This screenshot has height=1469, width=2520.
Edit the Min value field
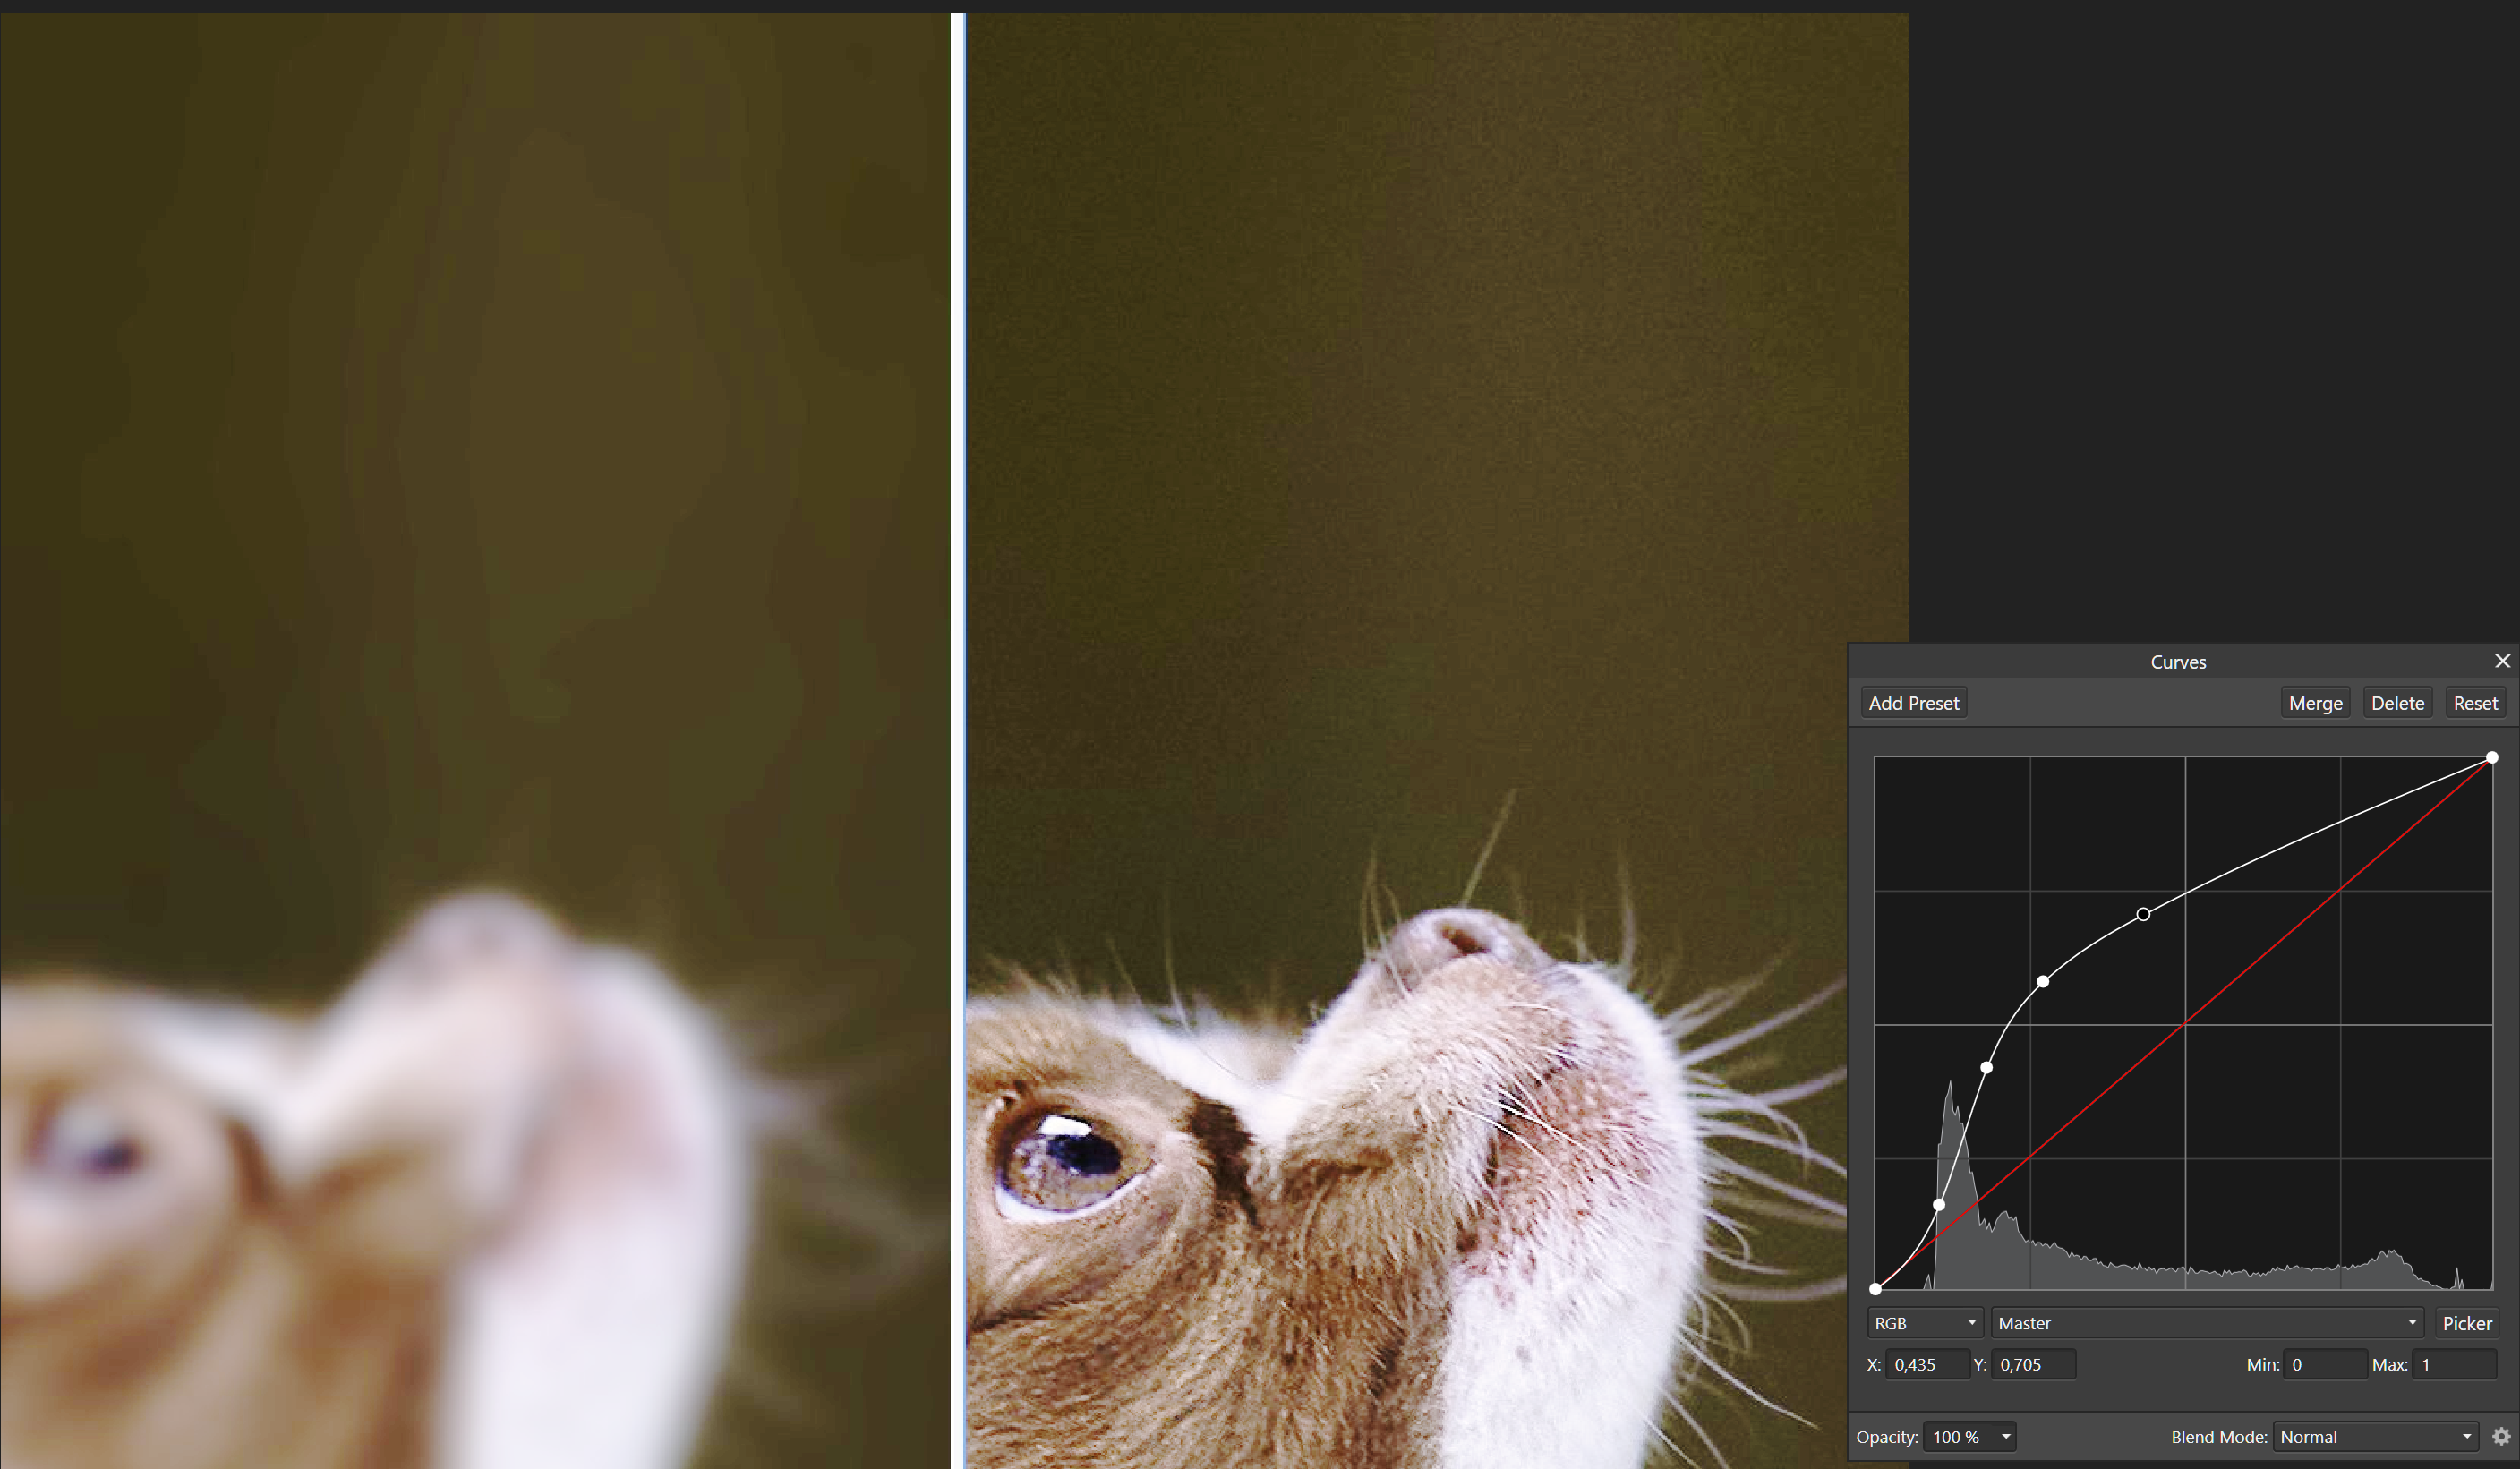click(x=2324, y=1363)
